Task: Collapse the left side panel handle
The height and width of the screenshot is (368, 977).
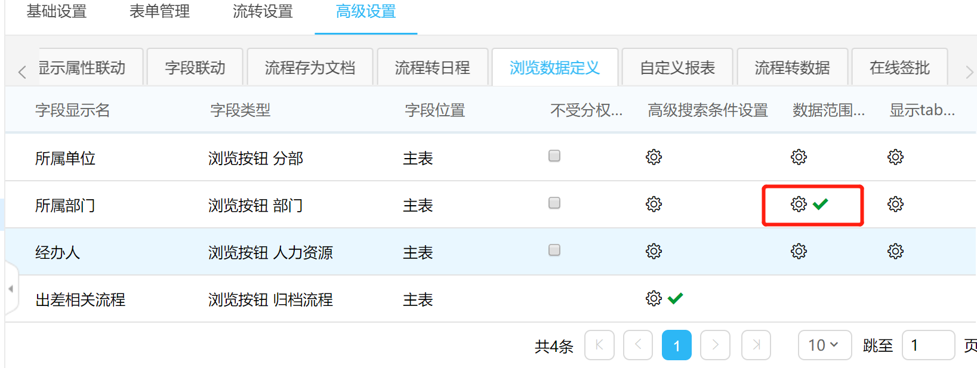Action: coord(11,289)
